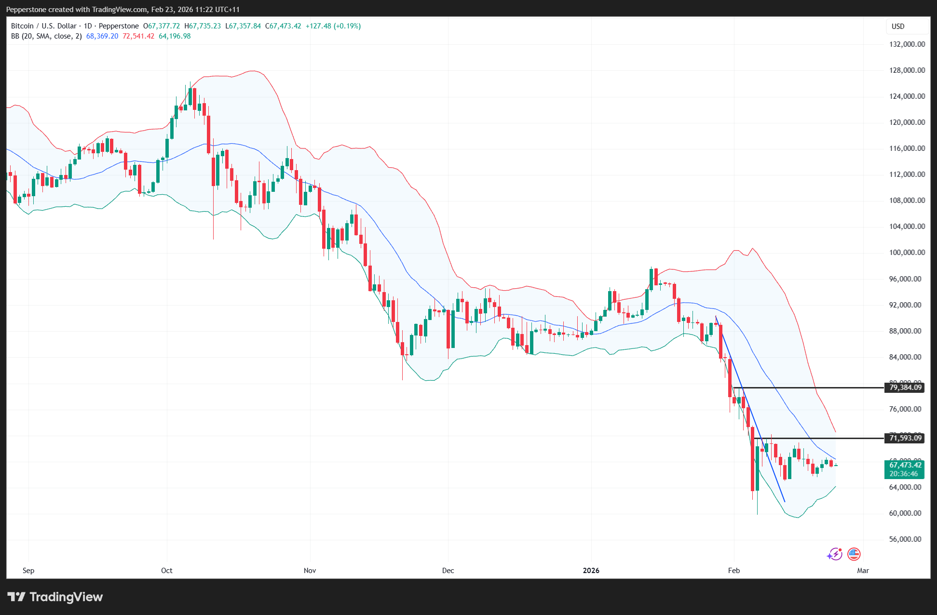
Task: Click the blue Bollinger basis value 68,369.20
Action: coord(102,36)
